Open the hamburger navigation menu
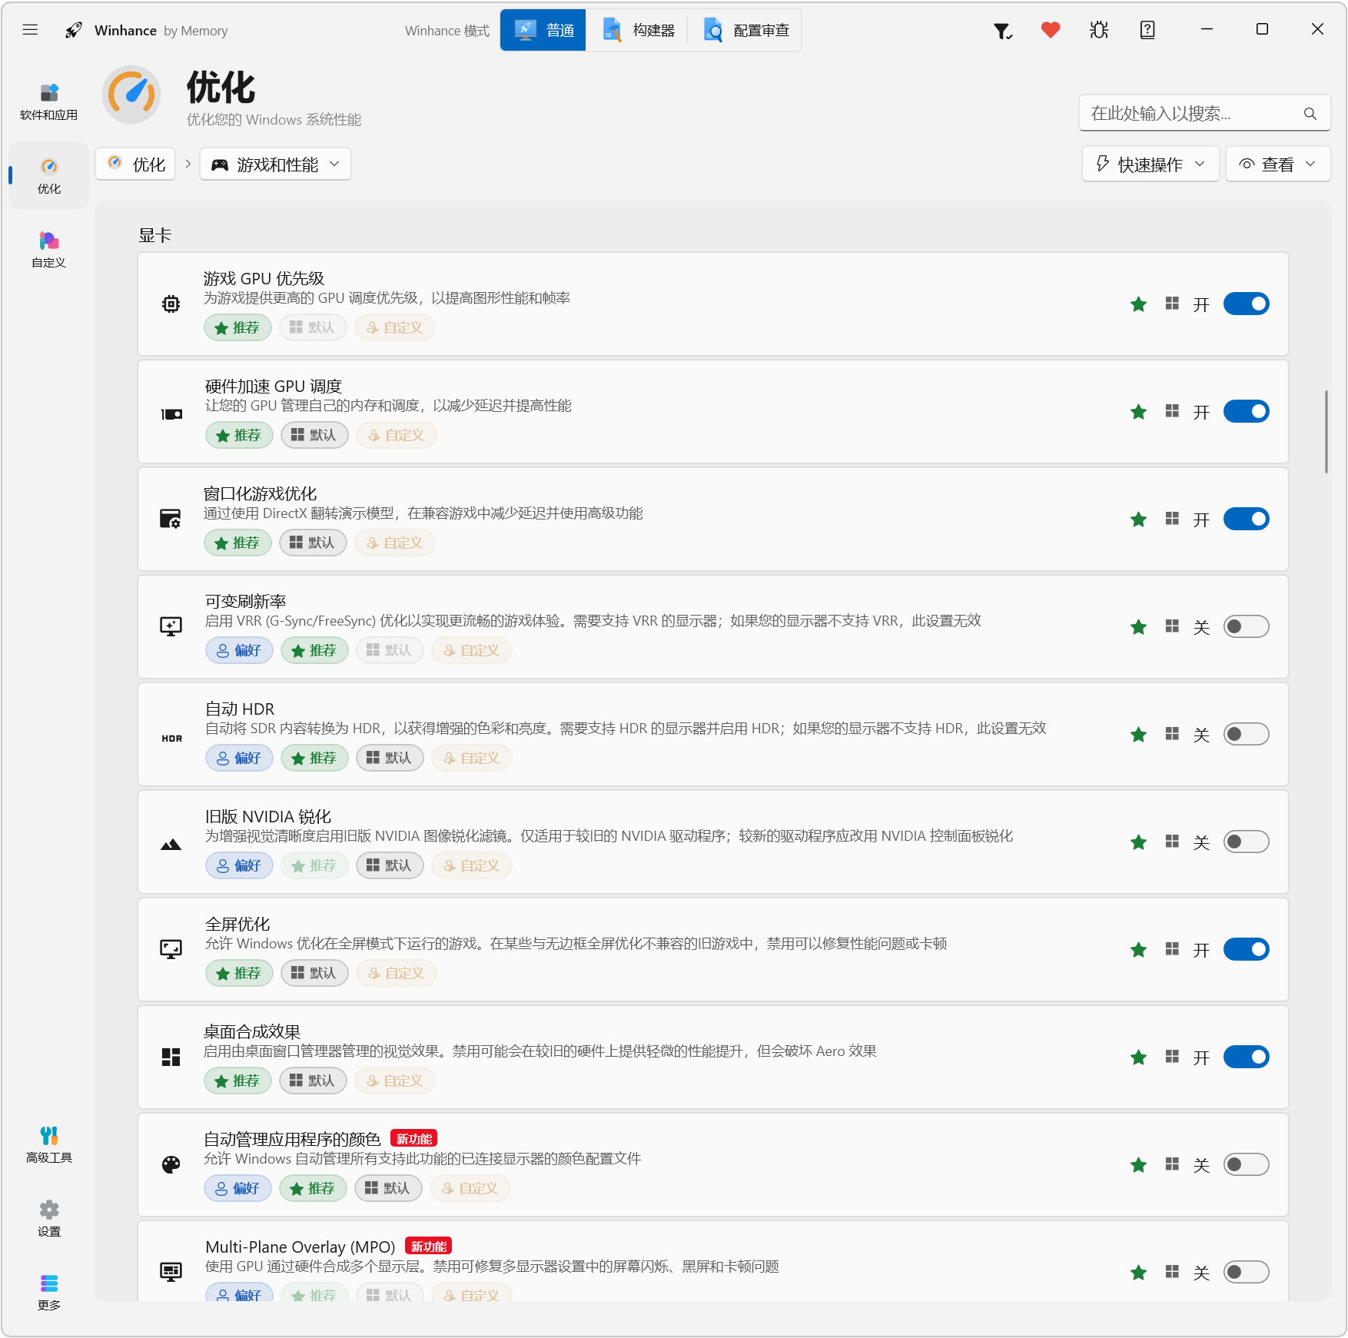 [x=31, y=30]
